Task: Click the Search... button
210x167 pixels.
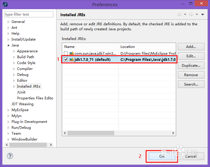Action: [x=191, y=84]
